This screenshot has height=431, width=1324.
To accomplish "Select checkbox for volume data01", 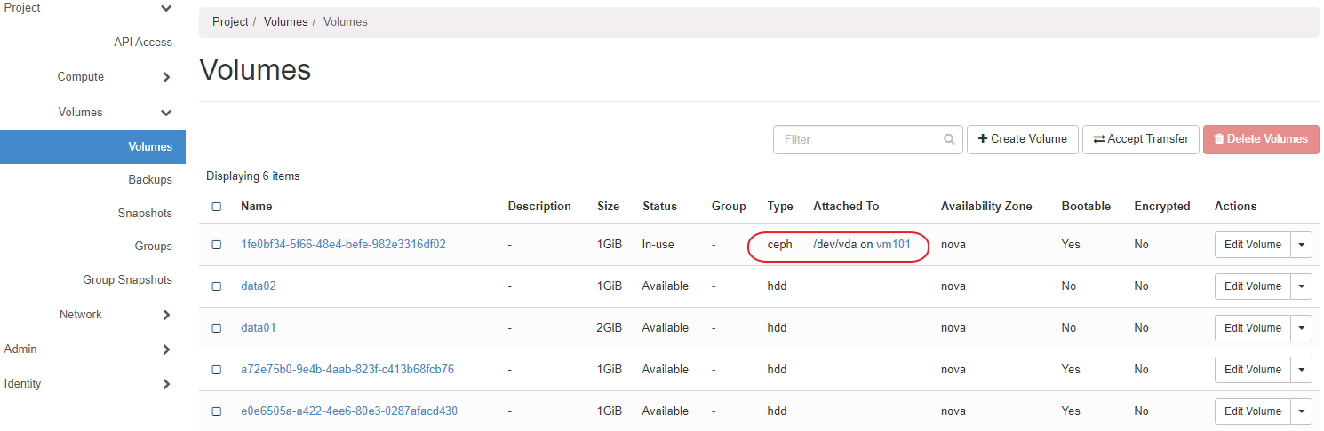I will pyautogui.click(x=217, y=328).
